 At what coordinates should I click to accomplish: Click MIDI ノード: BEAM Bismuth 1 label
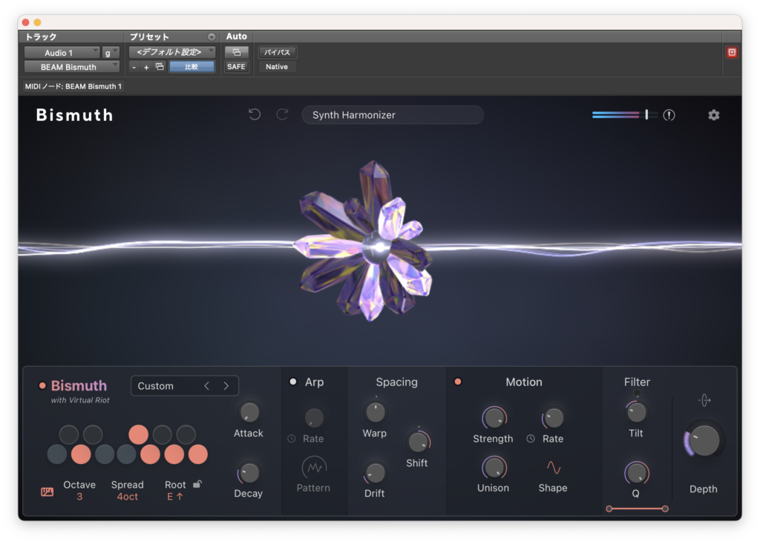(x=73, y=86)
